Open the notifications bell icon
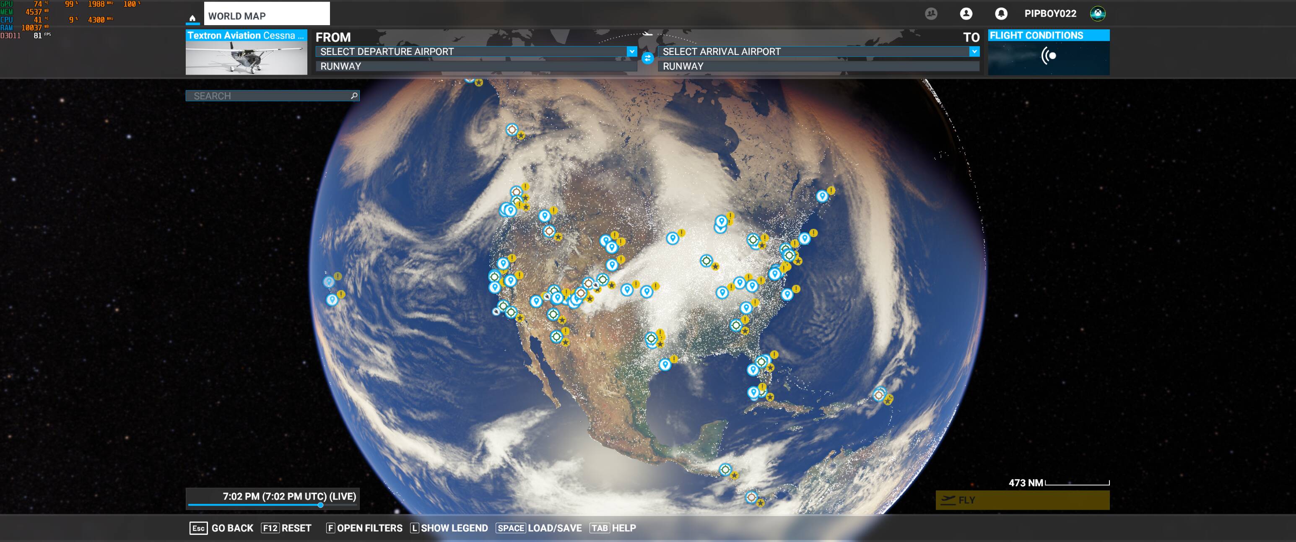 click(1001, 13)
